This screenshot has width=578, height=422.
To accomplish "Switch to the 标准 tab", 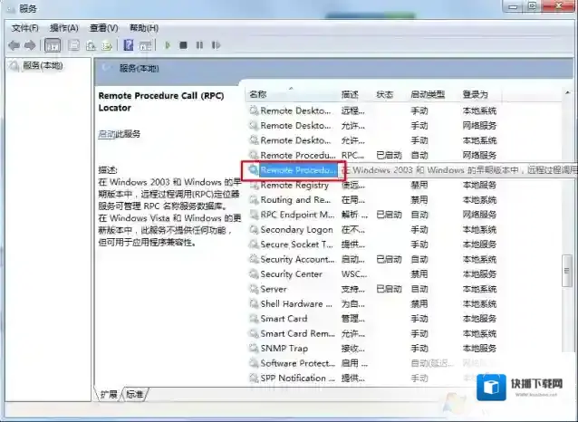I will [134, 394].
